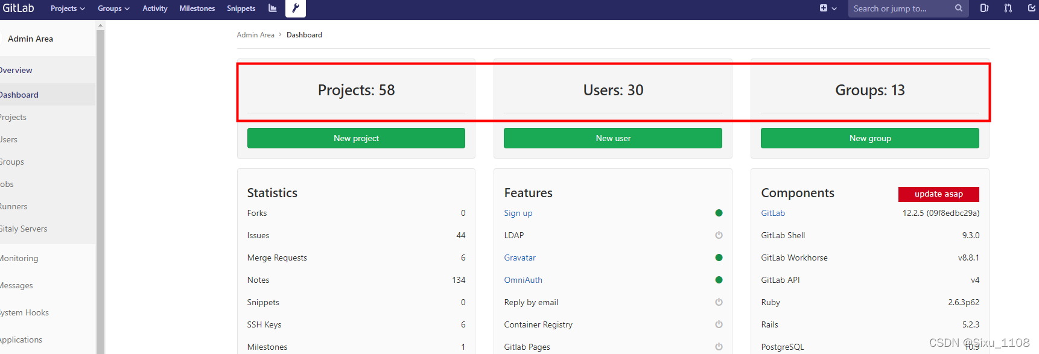Click the Container Registry power icon
The width and height of the screenshot is (1039, 354).
coord(719,324)
